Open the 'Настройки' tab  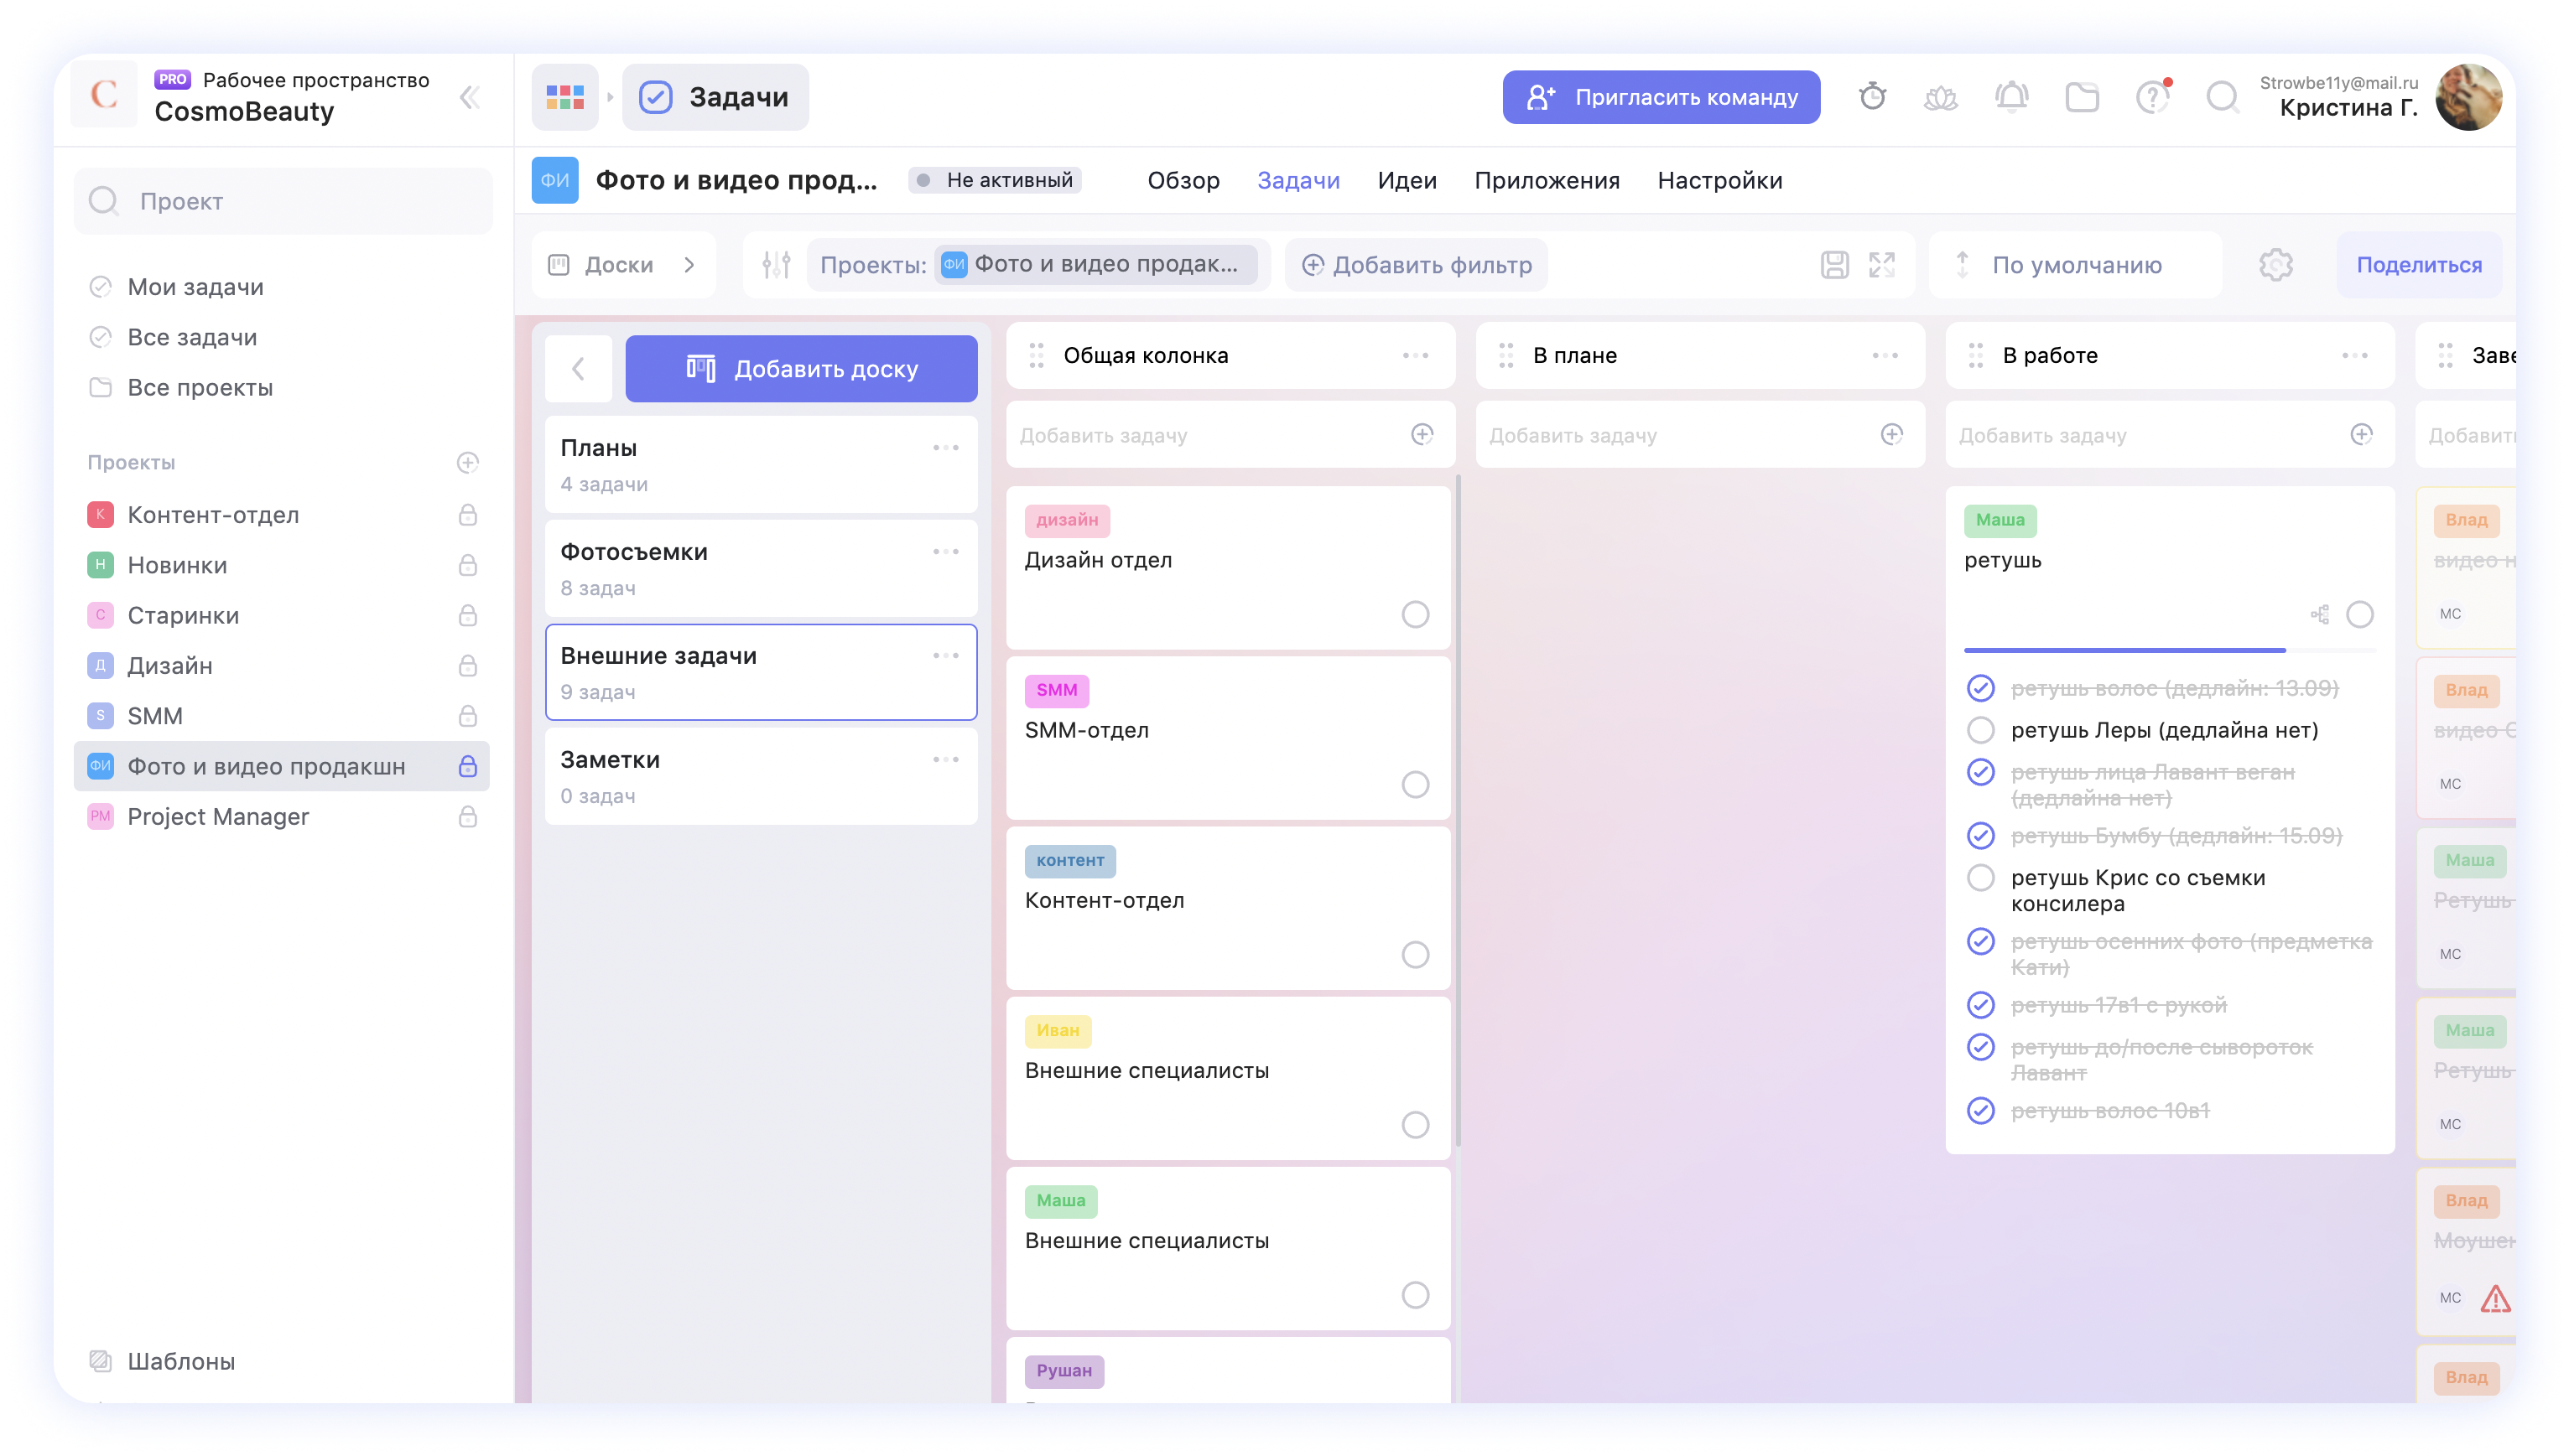click(x=1719, y=181)
